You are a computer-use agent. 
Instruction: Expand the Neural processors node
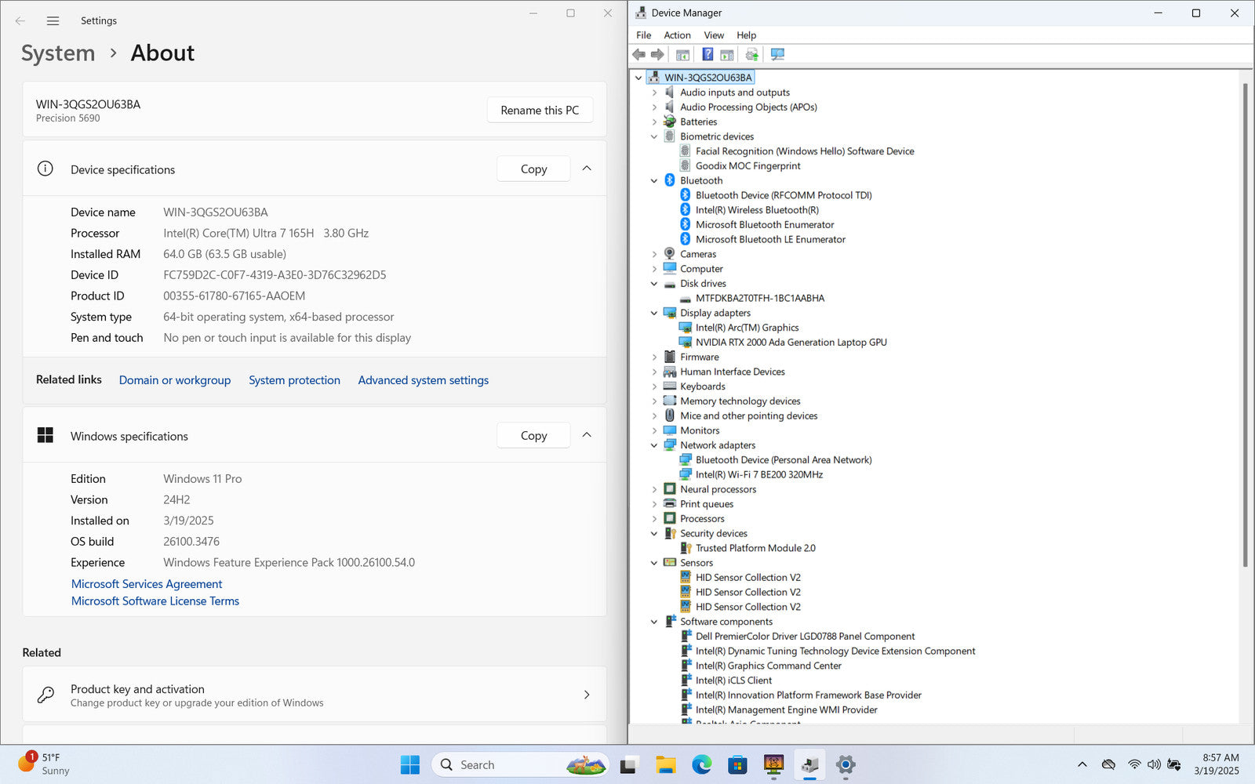654,489
